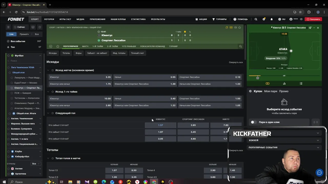Click the copy windows icon in match header
Screen dimensions: 328x184
coord(227,27)
